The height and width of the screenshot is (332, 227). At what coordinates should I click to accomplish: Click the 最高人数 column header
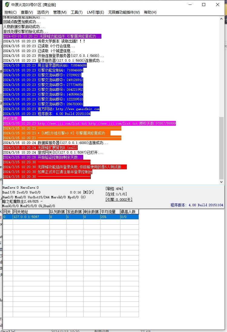[x=129, y=212]
